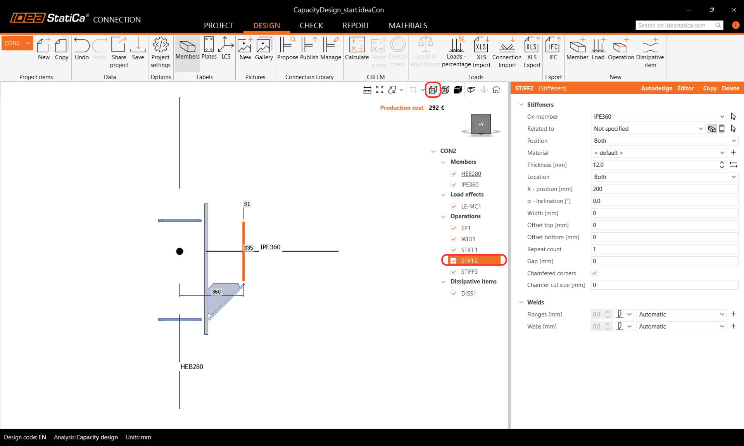Run Calculate
This screenshot has height=446, width=744.
[x=357, y=49]
